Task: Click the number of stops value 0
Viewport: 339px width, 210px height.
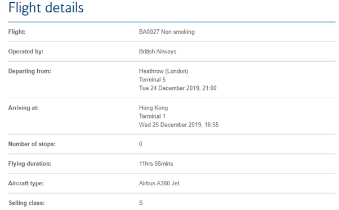Action: pos(141,144)
